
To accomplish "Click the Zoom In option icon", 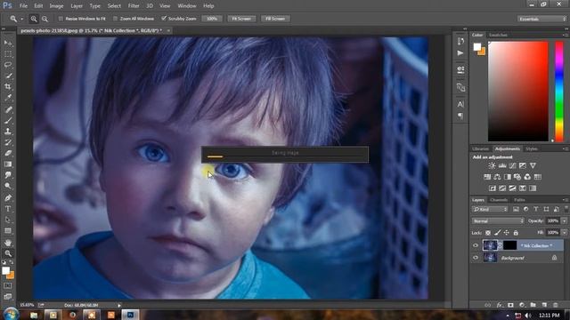I will (34, 19).
